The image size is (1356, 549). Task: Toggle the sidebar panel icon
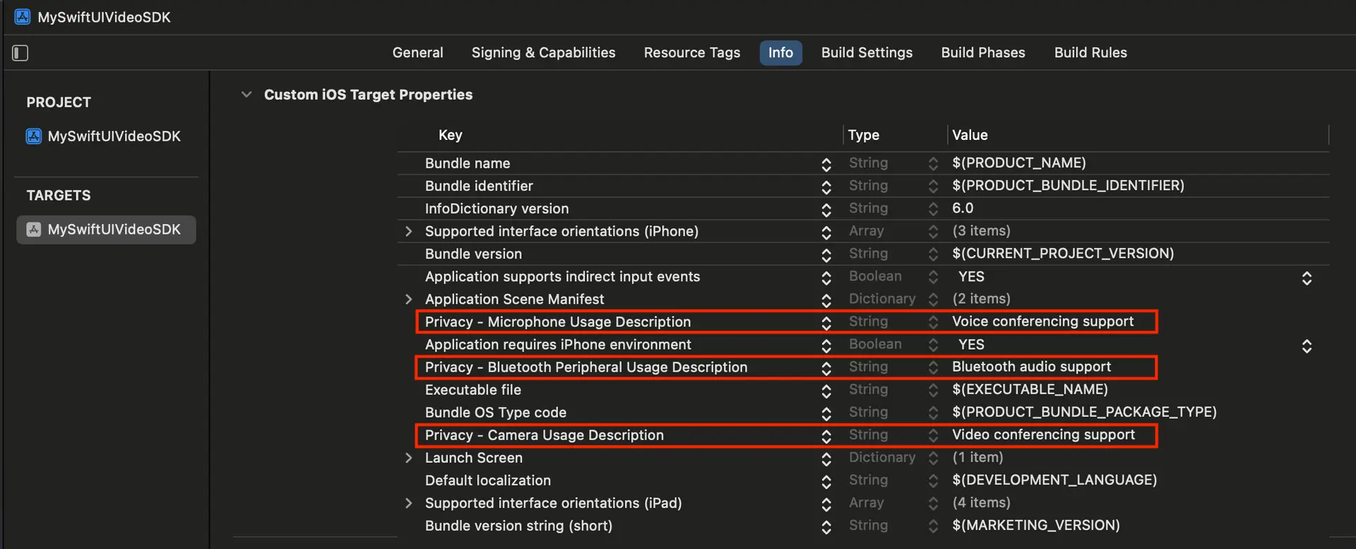click(x=20, y=53)
